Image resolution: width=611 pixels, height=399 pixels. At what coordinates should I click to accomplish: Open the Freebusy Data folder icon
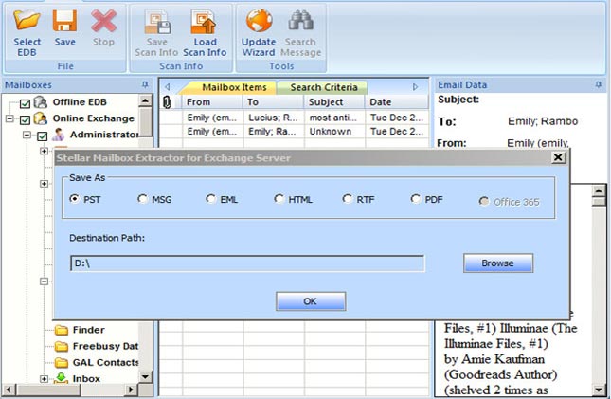[x=62, y=346]
